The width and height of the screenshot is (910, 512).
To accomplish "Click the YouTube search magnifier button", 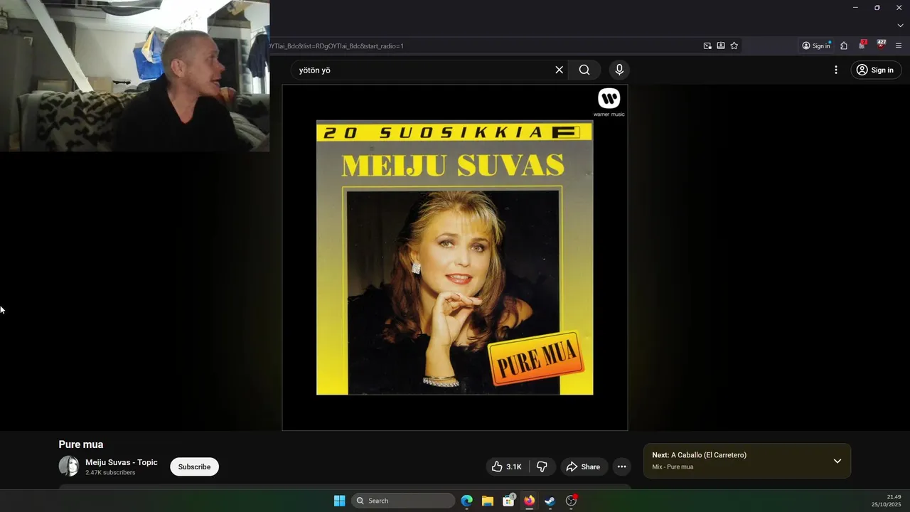I will pyautogui.click(x=584, y=70).
